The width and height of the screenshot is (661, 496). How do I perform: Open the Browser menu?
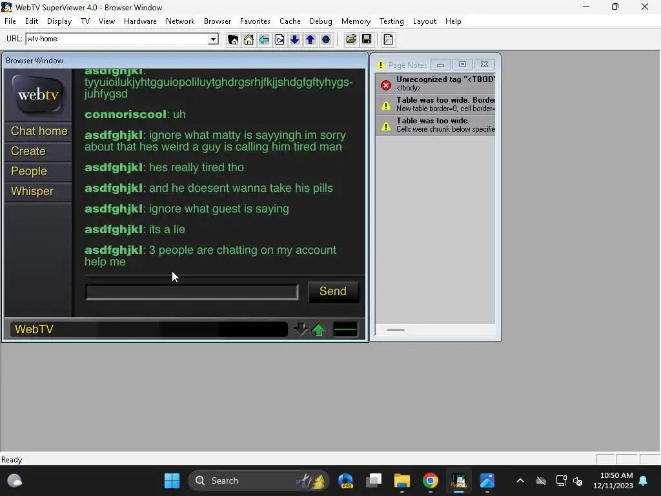pos(218,21)
